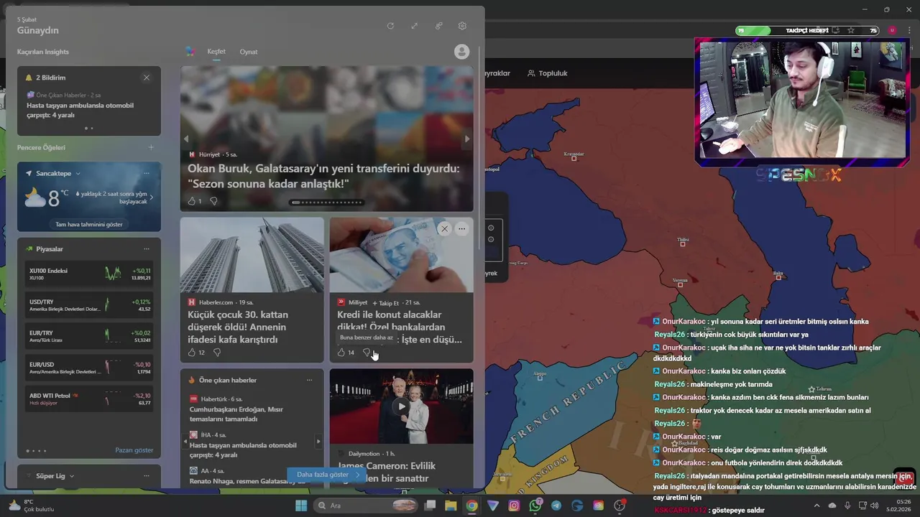Like the Kredi ile konut article
Viewport: 920px width, 517px height.
341,353
